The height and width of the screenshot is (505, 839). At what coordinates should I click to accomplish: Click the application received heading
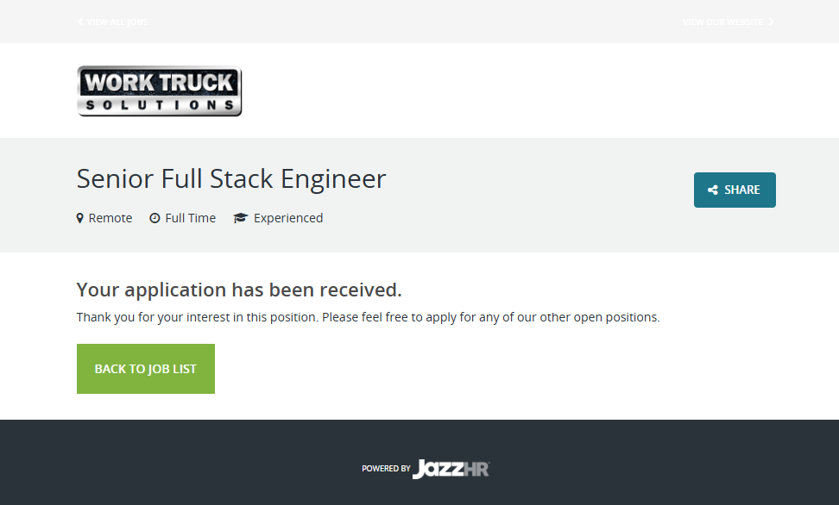click(x=239, y=290)
